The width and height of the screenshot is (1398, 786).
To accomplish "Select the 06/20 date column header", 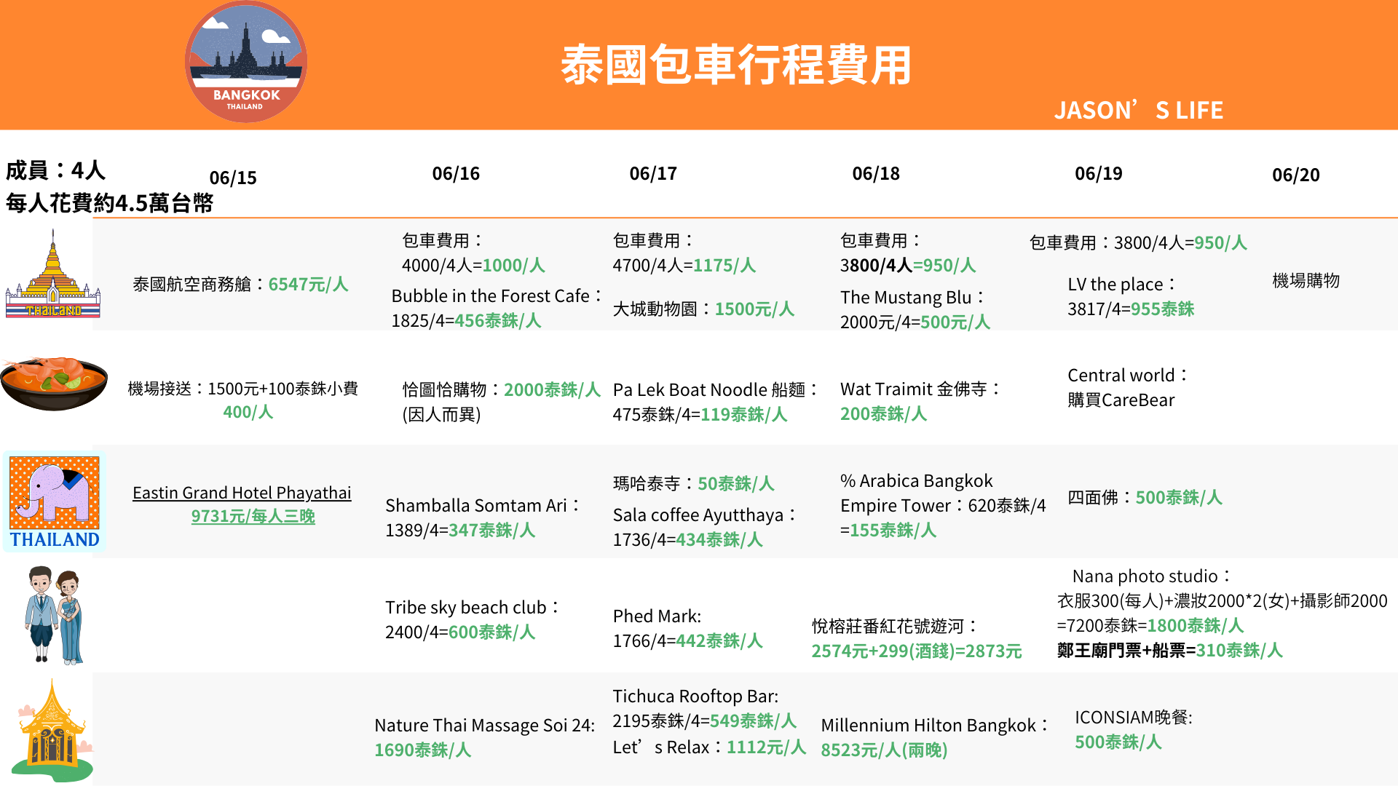I will [x=1295, y=175].
